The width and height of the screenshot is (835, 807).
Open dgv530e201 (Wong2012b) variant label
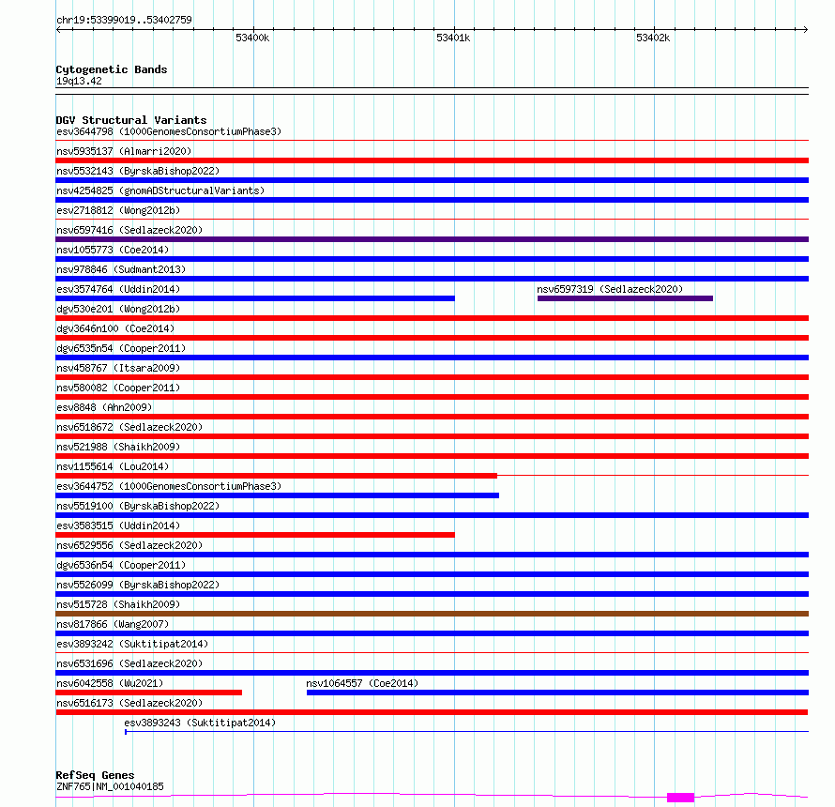click(118, 309)
